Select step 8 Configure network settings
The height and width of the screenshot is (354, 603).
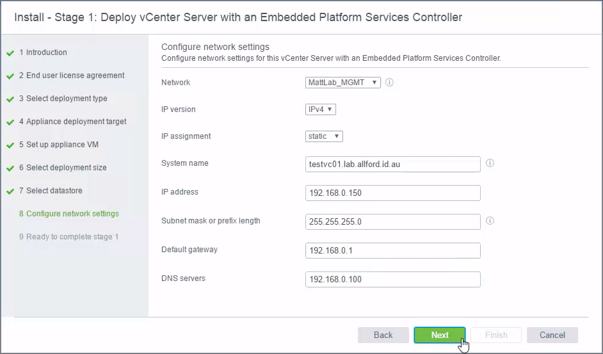69,214
